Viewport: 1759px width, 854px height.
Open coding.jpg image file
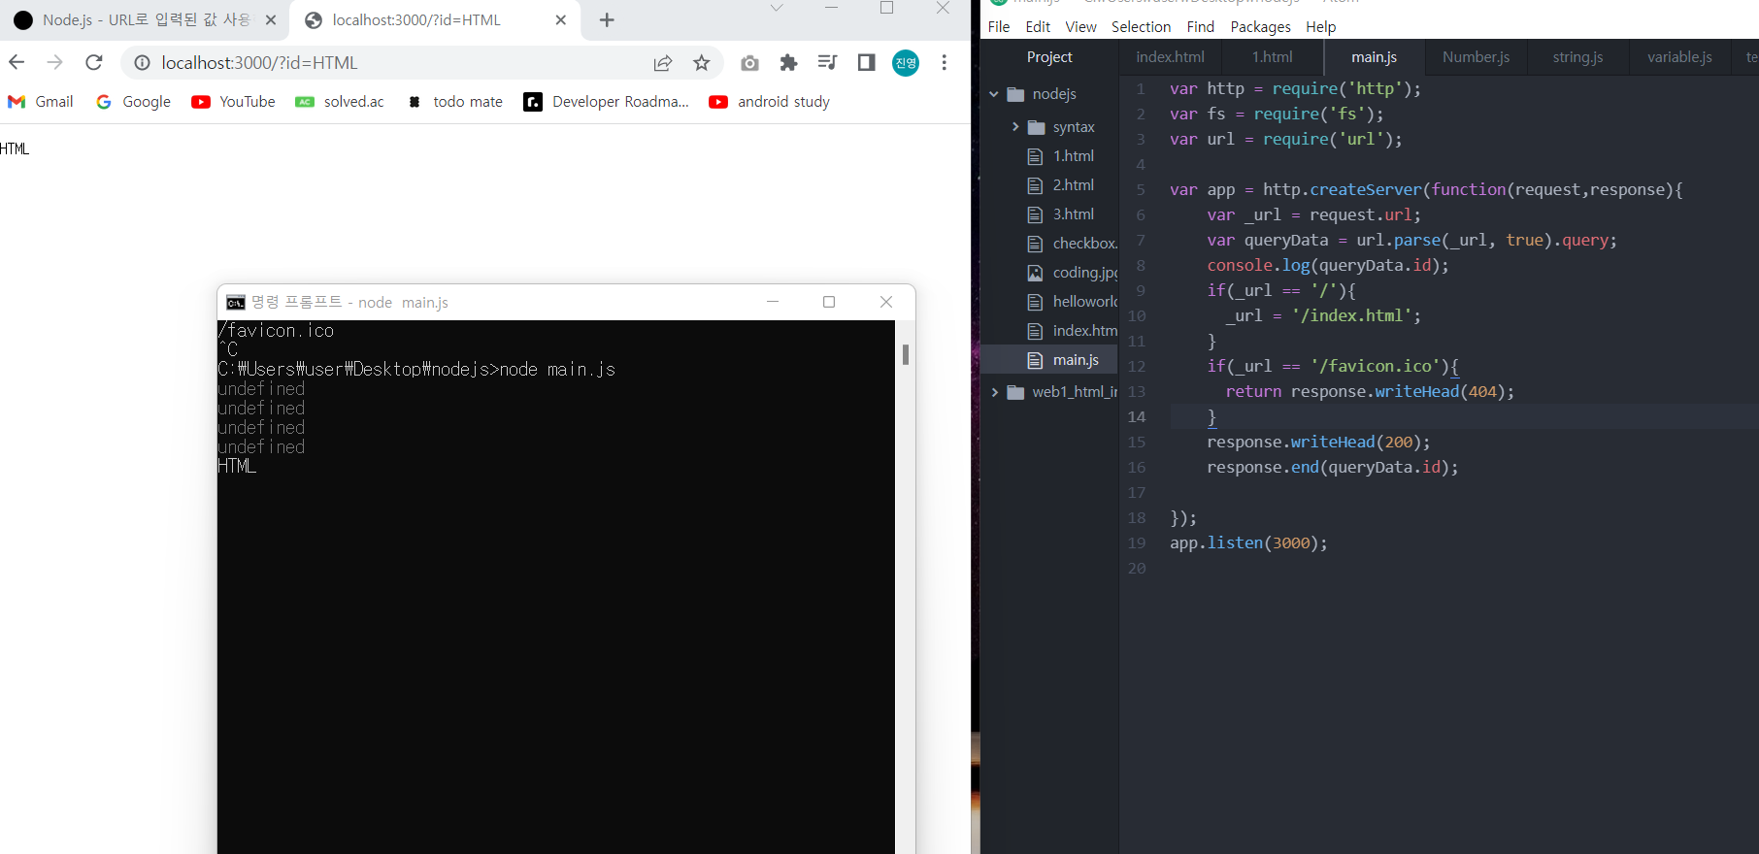click(x=1073, y=273)
